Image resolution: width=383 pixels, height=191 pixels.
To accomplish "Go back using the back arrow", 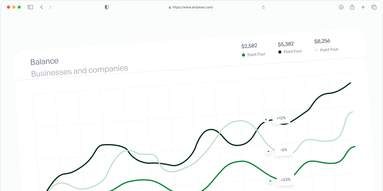I will tap(41, 7).
